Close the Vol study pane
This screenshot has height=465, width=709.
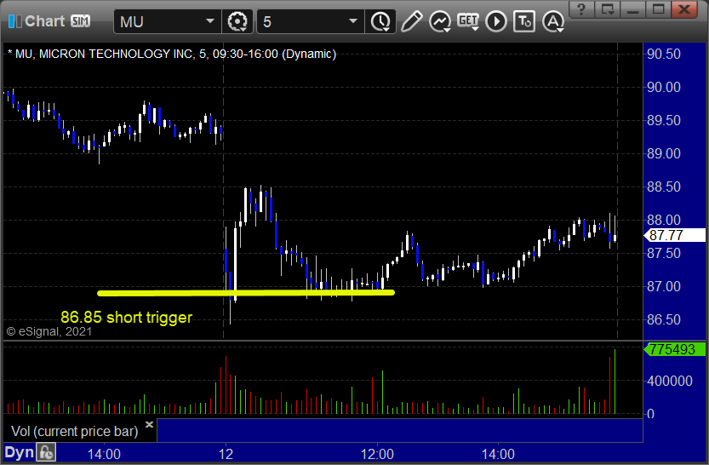click(x=149, y=424)
